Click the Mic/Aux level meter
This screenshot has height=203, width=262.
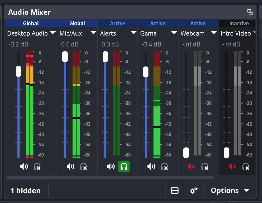[x=76, y=105]
